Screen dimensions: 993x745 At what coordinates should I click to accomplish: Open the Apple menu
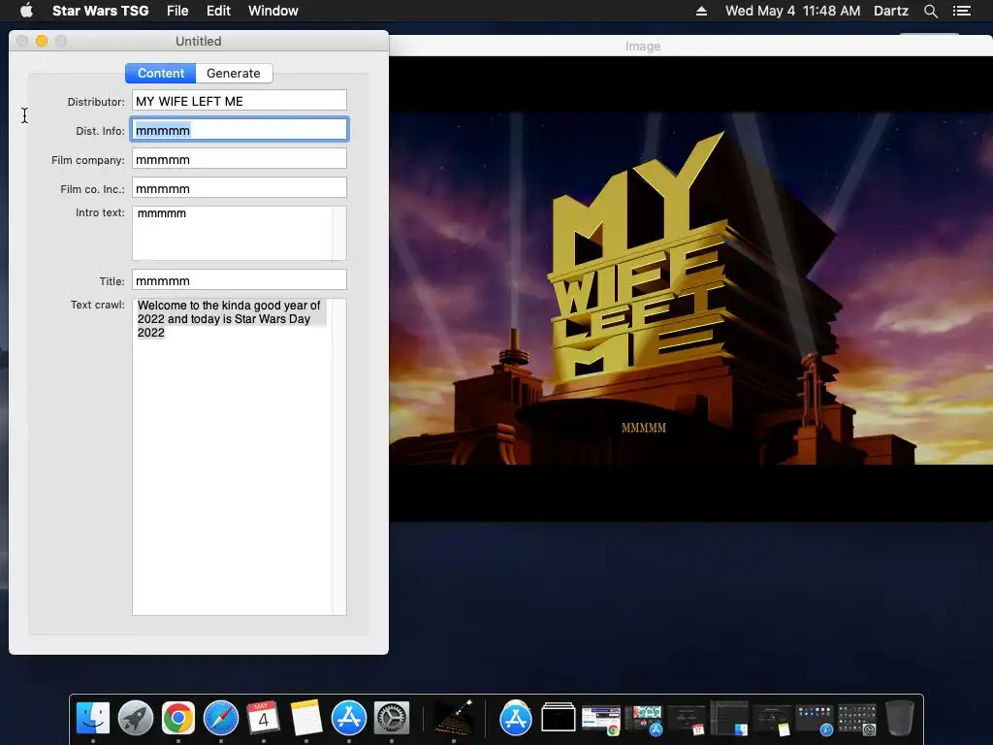pos(26,11)
